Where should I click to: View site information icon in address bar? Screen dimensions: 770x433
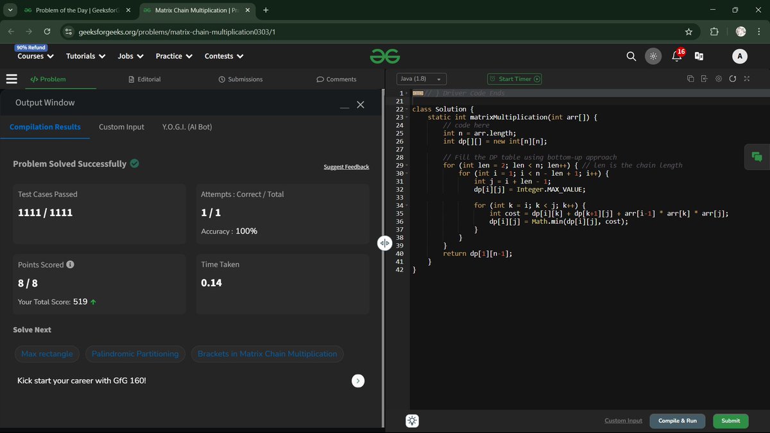tap(68, 31)
